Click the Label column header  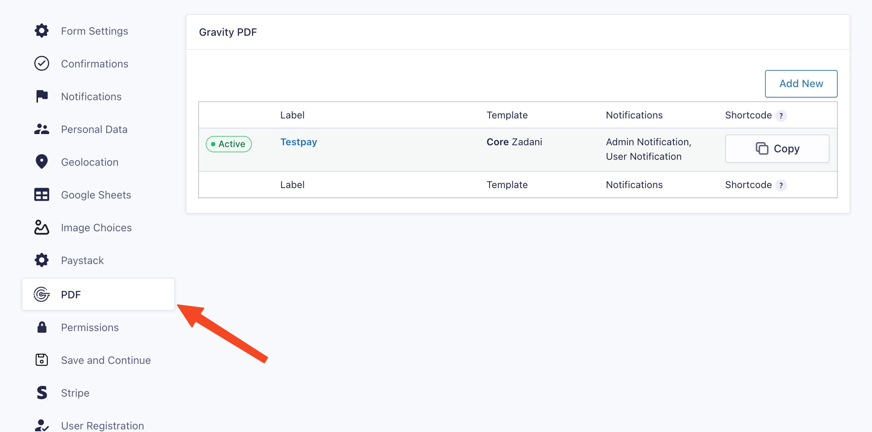pyautogui.click(x=292, y=115)
